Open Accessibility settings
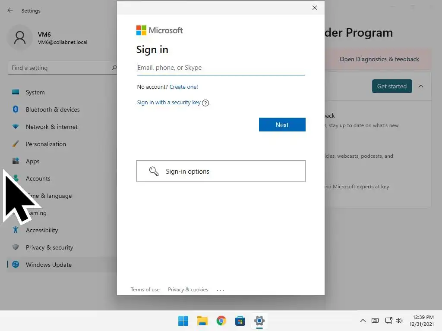The image size is (442, 331). (x=42, y=230)
